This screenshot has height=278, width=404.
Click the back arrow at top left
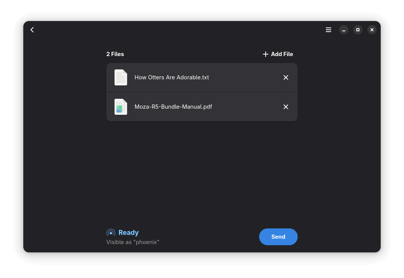(x=32, y=29)
